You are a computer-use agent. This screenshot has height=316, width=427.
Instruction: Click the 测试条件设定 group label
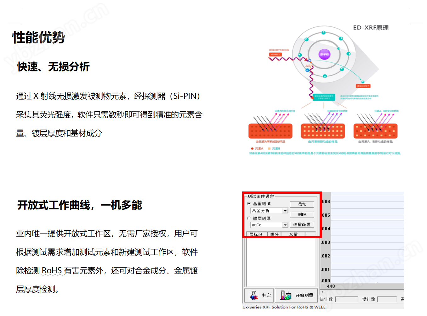click(261, 197)
